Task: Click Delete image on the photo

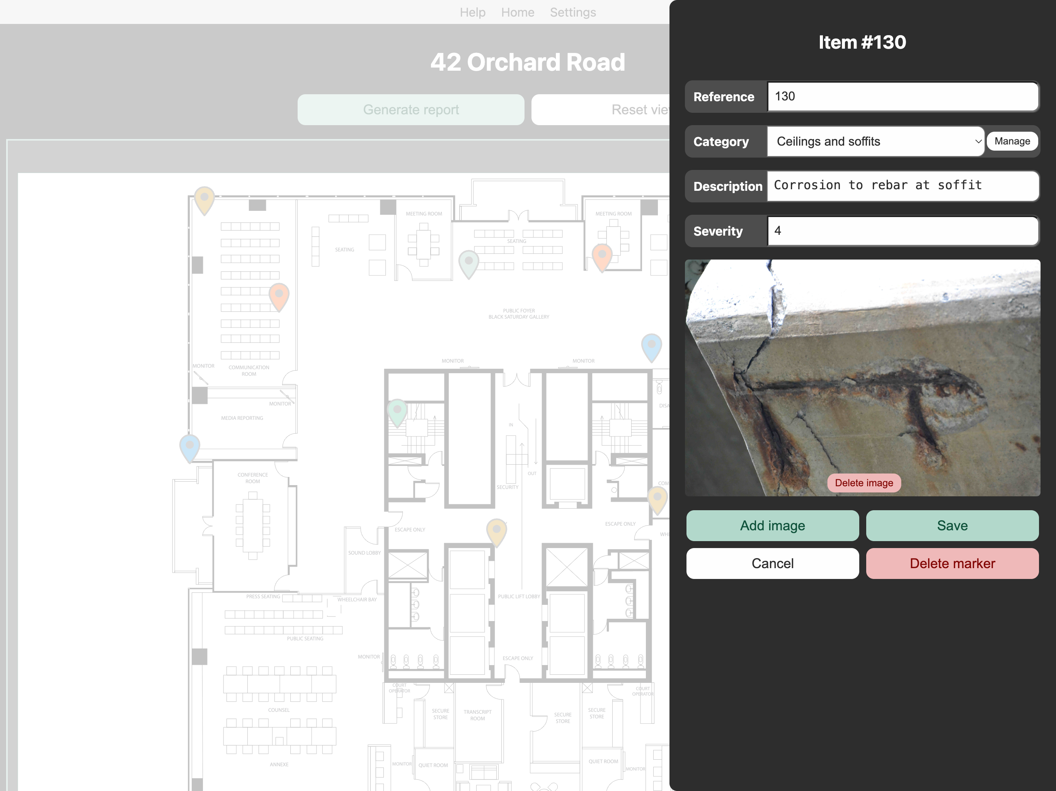Action: click(x=864, y=483)
